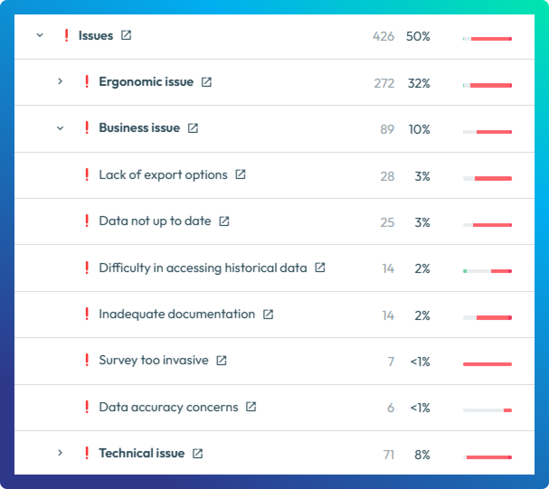Open Technical issue external link icon
This screenshot has height=489, width=549.
click(x=197, y=453)
